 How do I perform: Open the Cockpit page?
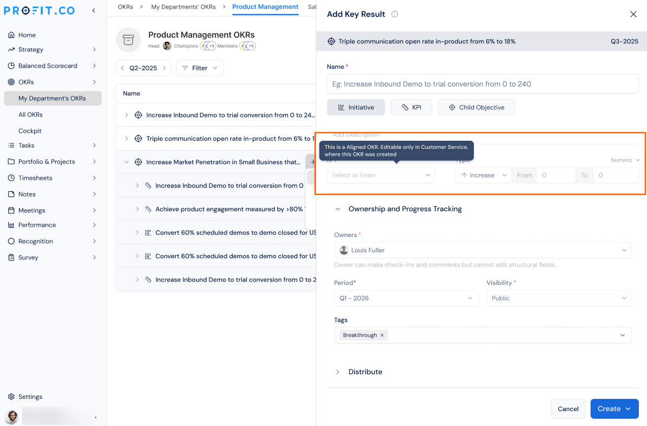pos(30,131)
